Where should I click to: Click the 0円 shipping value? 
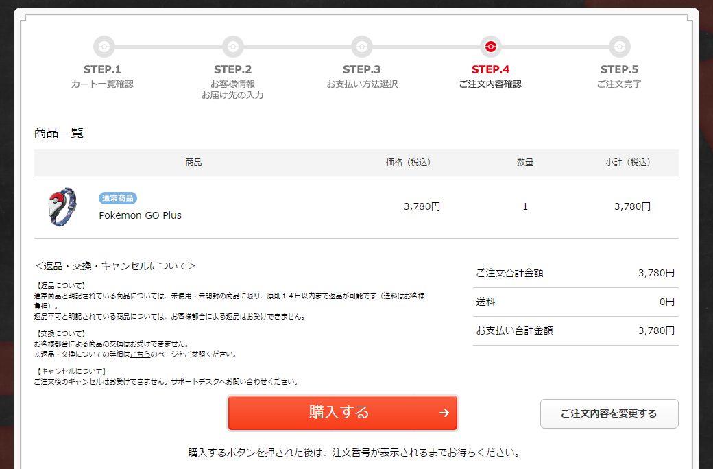pyautogui.click(x=667, y=302)
